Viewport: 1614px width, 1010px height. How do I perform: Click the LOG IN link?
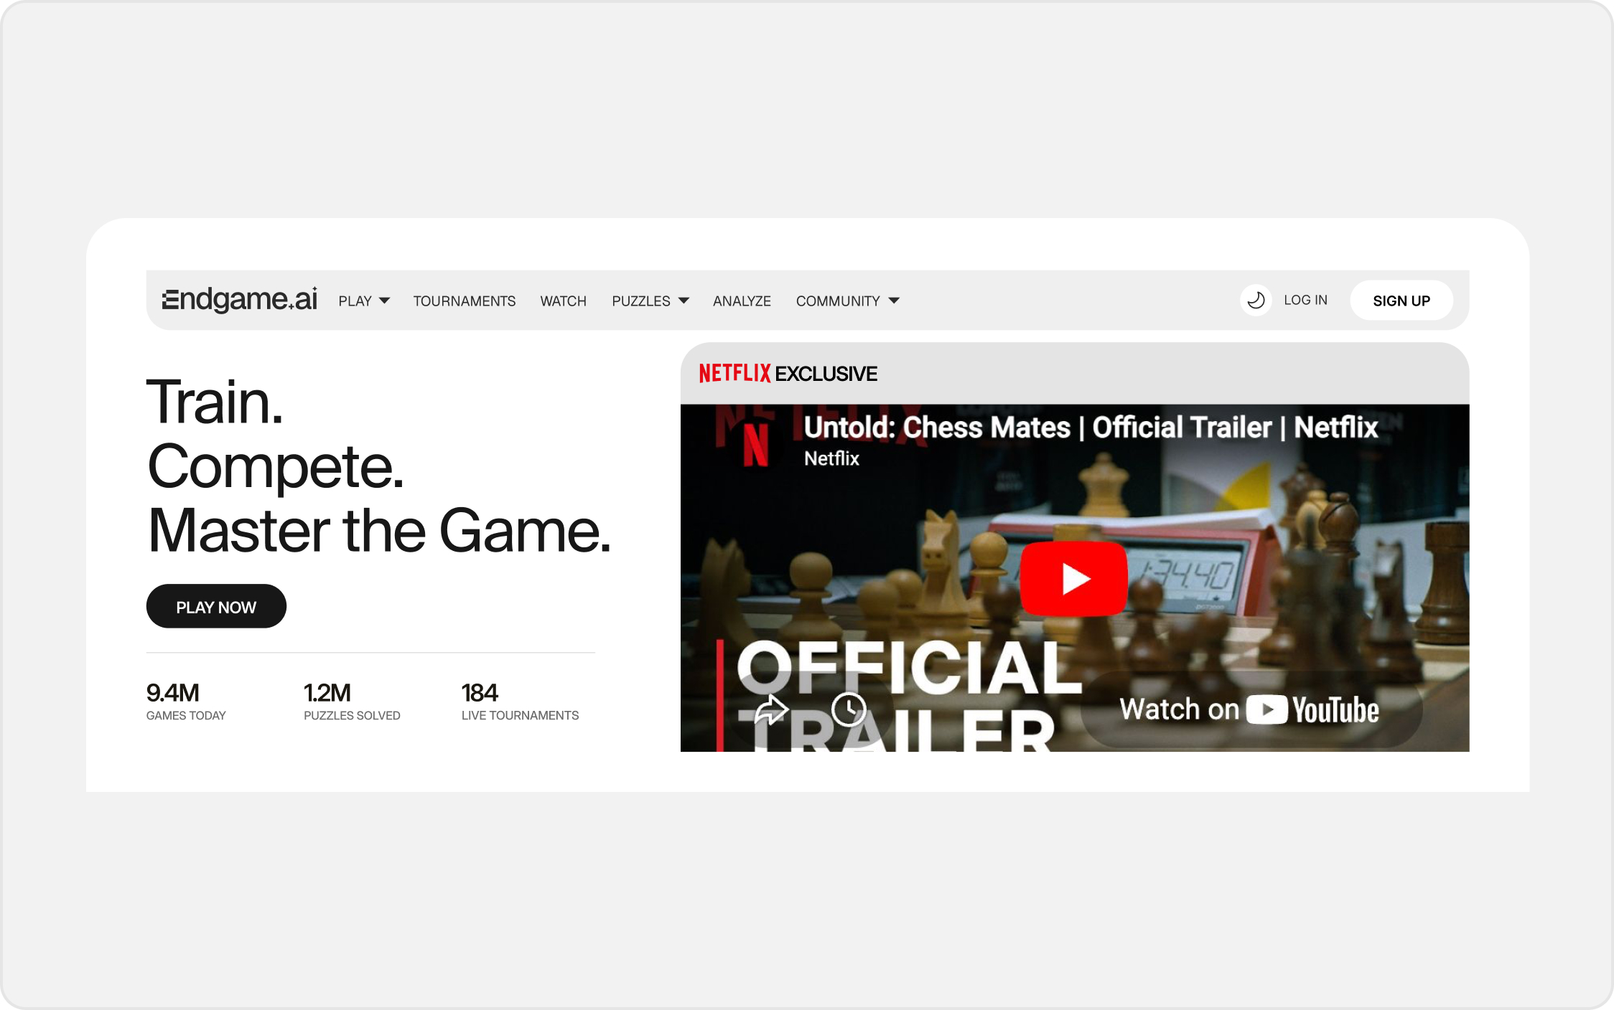pos(1305,300)
